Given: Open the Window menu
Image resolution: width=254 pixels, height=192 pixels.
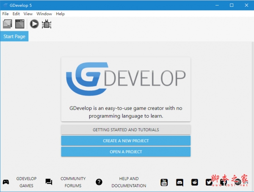Looking at the screenshot, I should [44, 14].
